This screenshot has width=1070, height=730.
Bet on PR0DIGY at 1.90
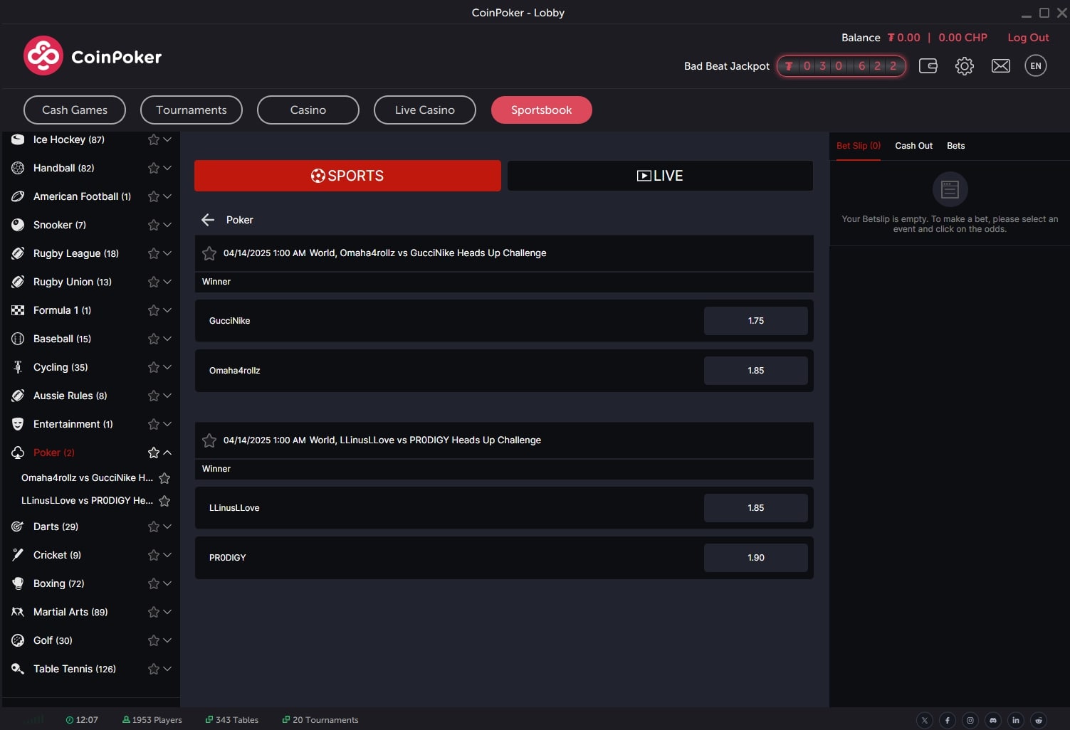[x=756, y=558]
